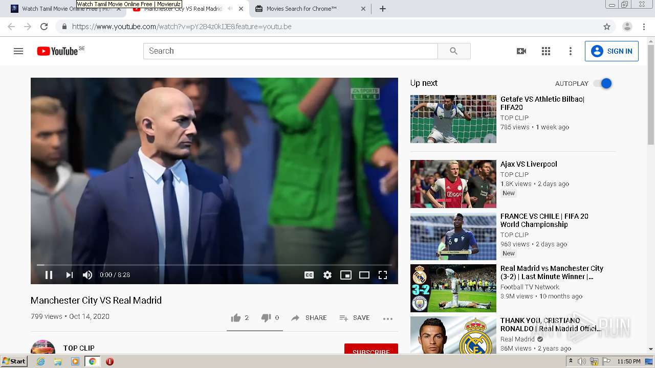The image size is (655, 368).
Task: Open Getafe VS Athletic Bilbao thumbnail
Action: pyautogui.click(x=453, y=119)
